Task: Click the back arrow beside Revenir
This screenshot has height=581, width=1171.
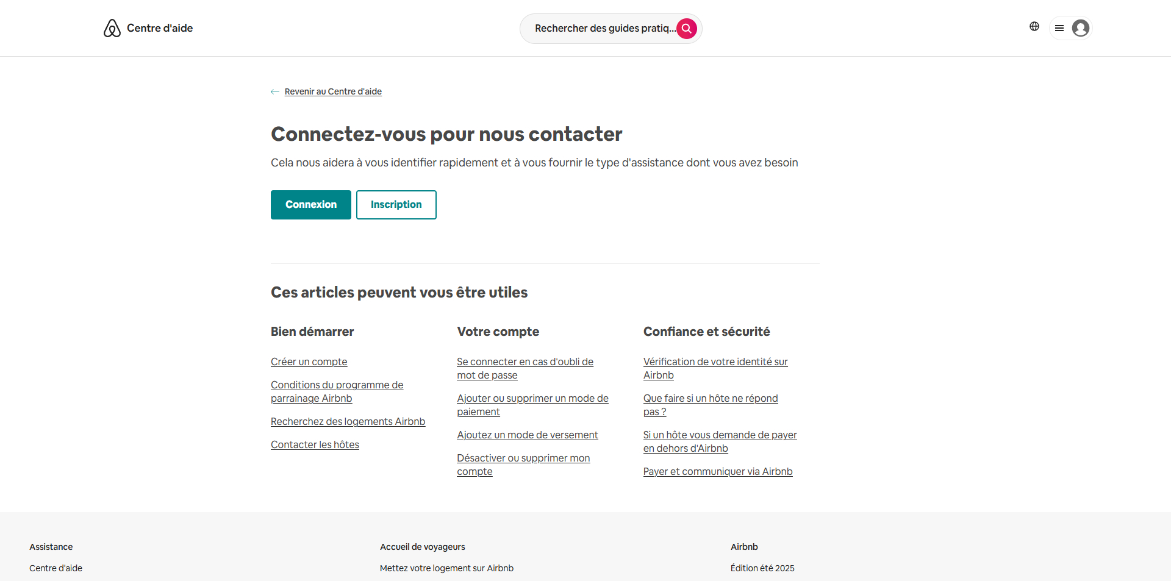Action: pos(275,92)
